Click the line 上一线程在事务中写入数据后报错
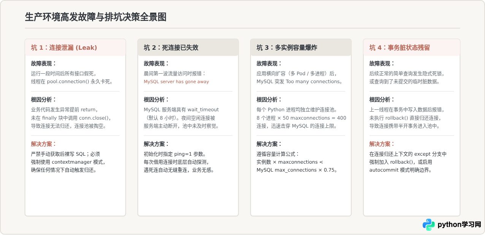 click(407, 110)
